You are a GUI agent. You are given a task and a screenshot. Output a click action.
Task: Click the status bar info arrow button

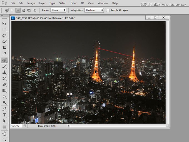click(x=69, y=126)
